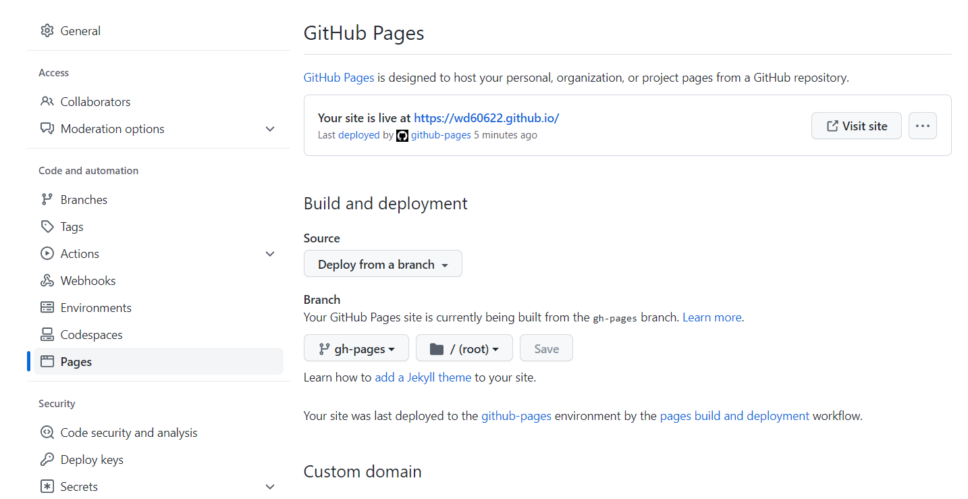The image size is (968, 499).
Task: Click the Custom domain heading
Action: point(362,471)
